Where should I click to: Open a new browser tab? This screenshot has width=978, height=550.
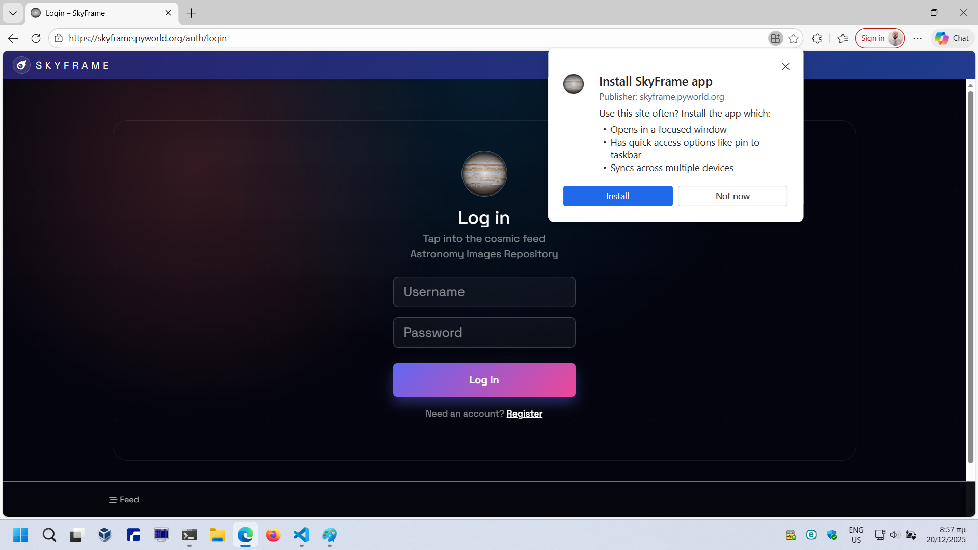(191, 13)
